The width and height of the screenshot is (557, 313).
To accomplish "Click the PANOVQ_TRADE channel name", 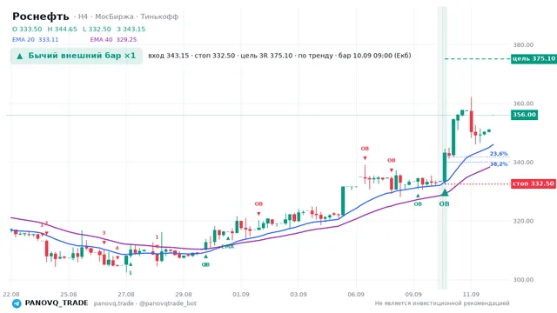I will click(57, 303).
